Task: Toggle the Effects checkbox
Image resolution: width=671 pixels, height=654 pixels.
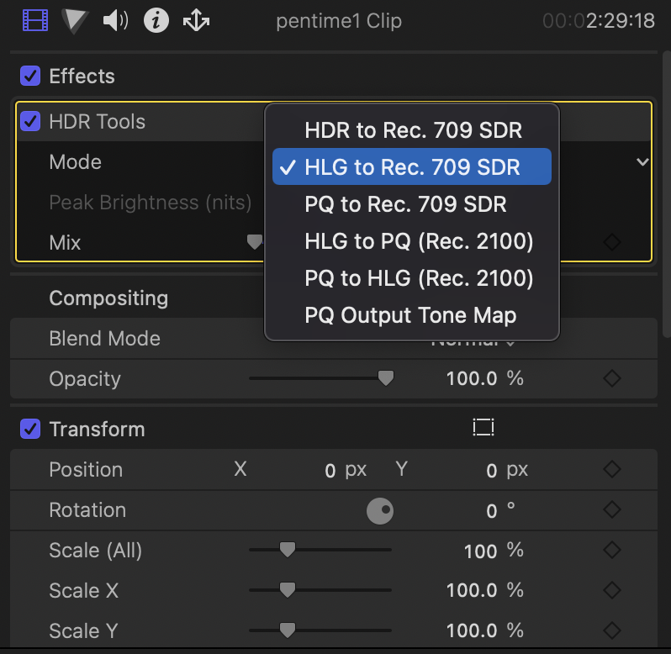Action: (x=30, y=76)
